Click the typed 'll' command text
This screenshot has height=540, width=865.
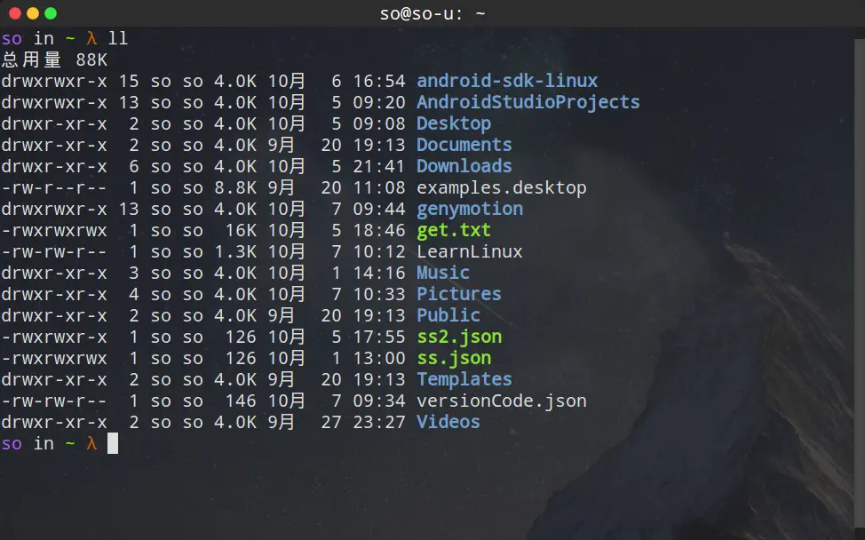[117, 38]
